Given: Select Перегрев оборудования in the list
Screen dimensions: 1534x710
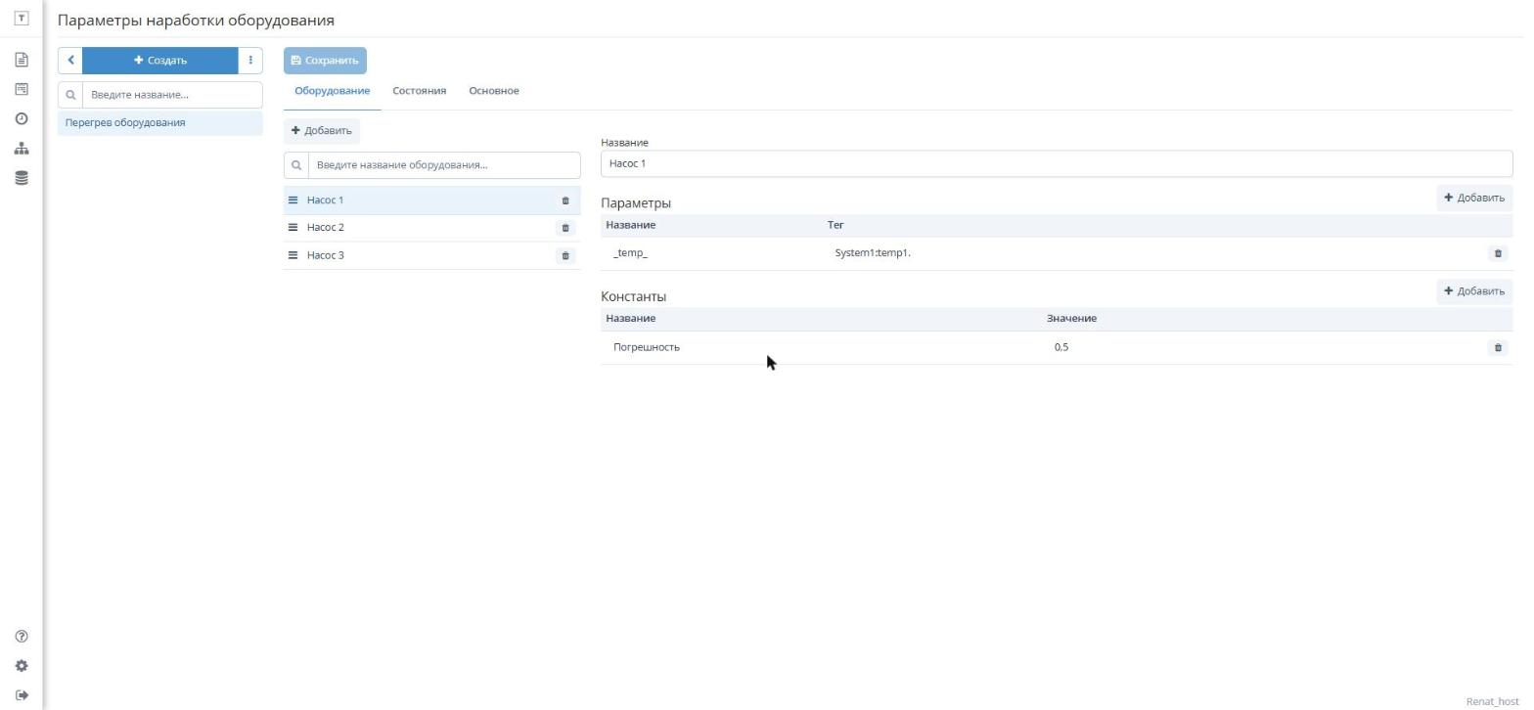Looking at the screenshot, I should coord(160,123).
